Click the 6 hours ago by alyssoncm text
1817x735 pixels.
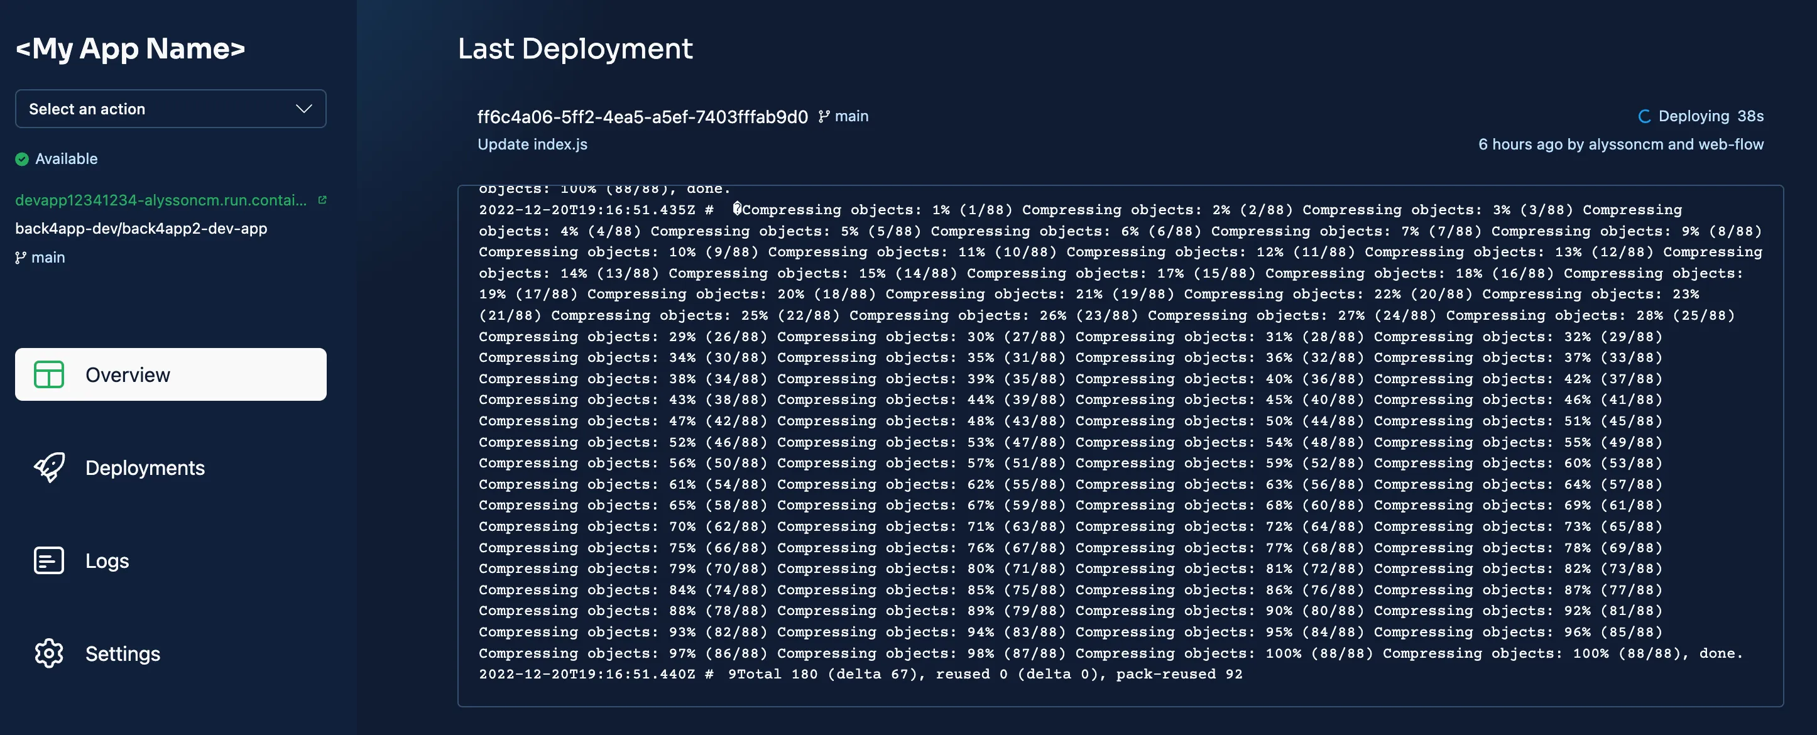(1620, 144)
